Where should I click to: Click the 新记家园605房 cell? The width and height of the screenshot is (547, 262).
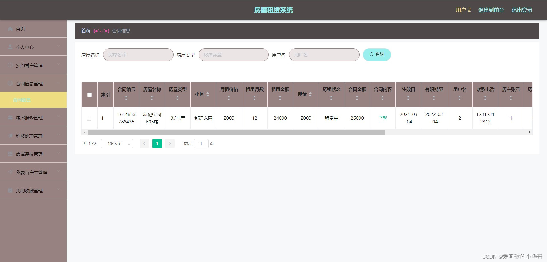pos(152,118)
